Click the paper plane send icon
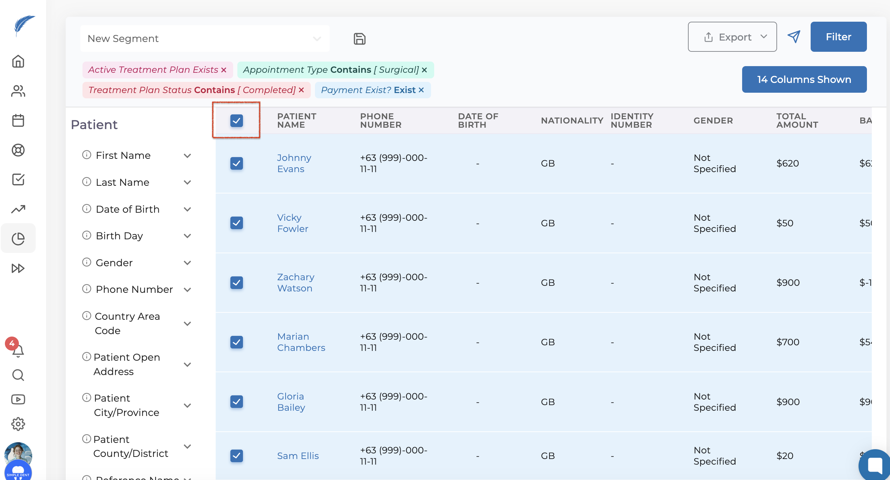This screenshot has width=890, height=480. pos(794,37)
